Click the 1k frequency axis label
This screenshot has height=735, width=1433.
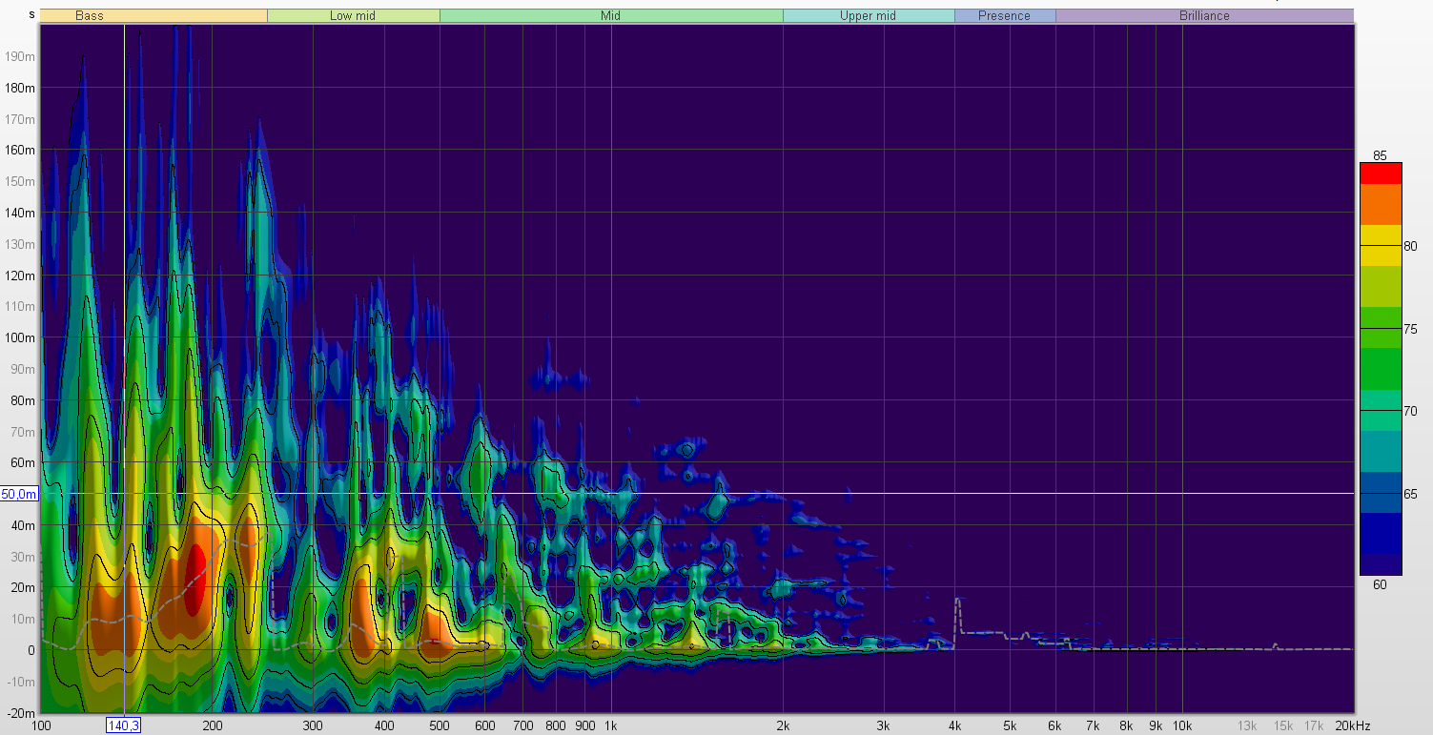[611, 725]
